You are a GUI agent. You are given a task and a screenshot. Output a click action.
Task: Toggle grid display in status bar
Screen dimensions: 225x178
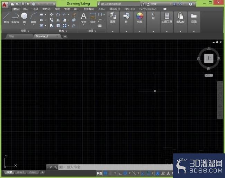tap(106, 173)
